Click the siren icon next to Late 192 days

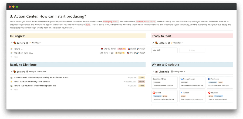pyautogui.click(x=102, y=49)
